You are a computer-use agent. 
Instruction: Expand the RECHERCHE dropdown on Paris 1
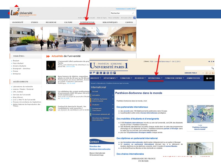click(x=140, y=78)
